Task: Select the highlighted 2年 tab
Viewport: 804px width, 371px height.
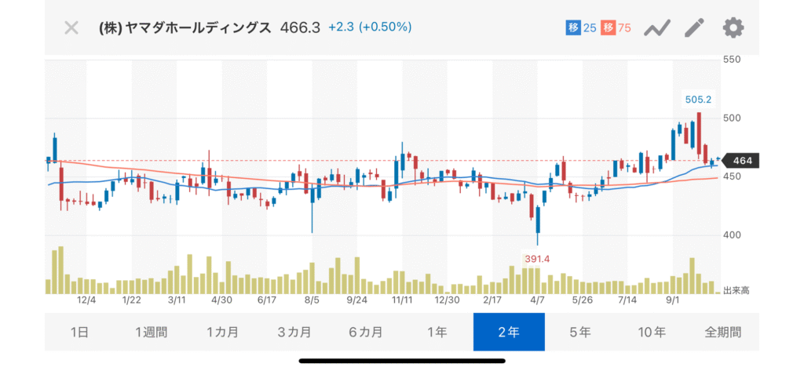Action: point(508,332)
